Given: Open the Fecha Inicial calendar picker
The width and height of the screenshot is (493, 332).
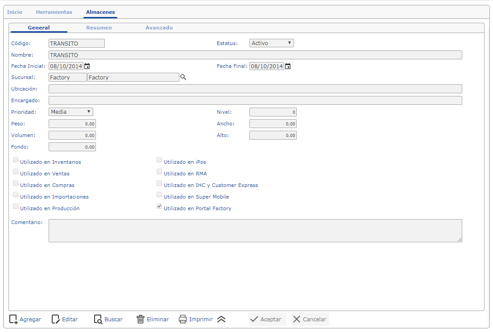Looking at the screenshot, I should pos(87,66).
